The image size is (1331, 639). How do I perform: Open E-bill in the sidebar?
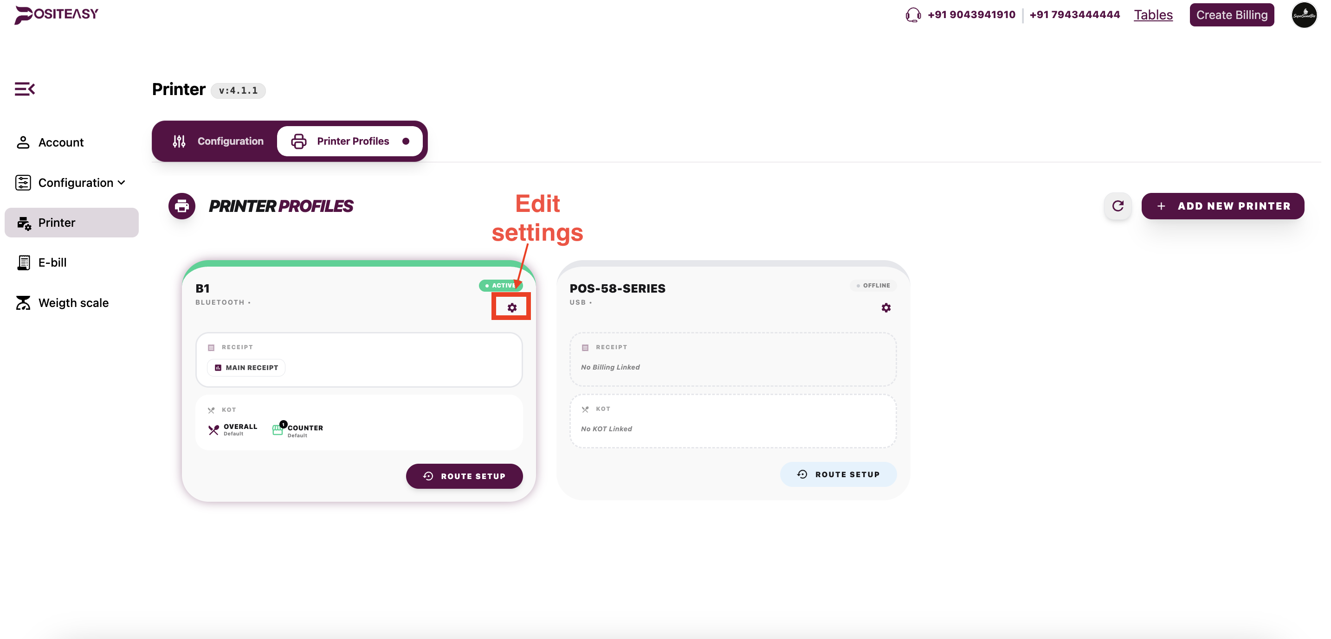[52, 263]
